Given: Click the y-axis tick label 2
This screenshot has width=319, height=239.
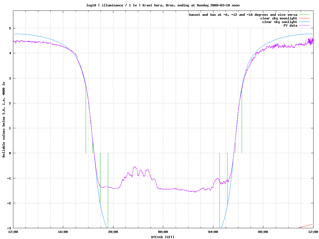Looking at the screenshot, I should [10, 103].
